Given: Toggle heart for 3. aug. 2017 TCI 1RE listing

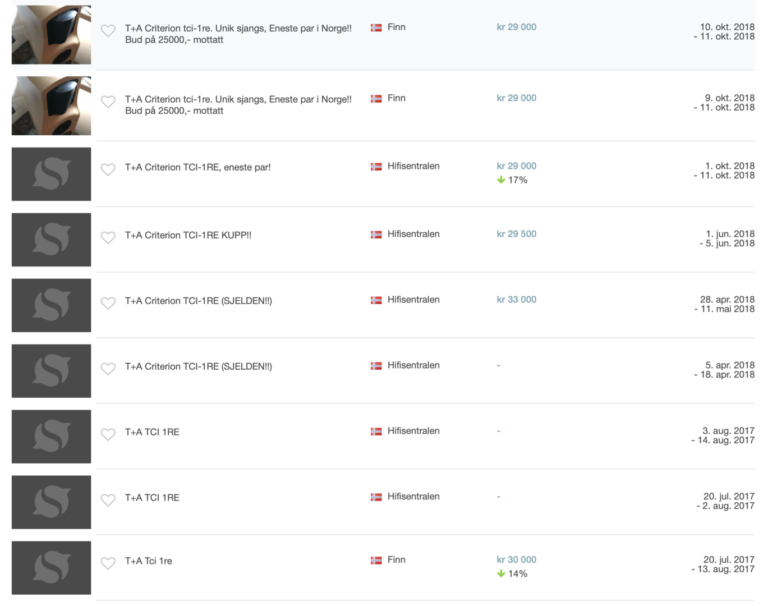Looking at the screenshot, I should click(x=108, y=434).
